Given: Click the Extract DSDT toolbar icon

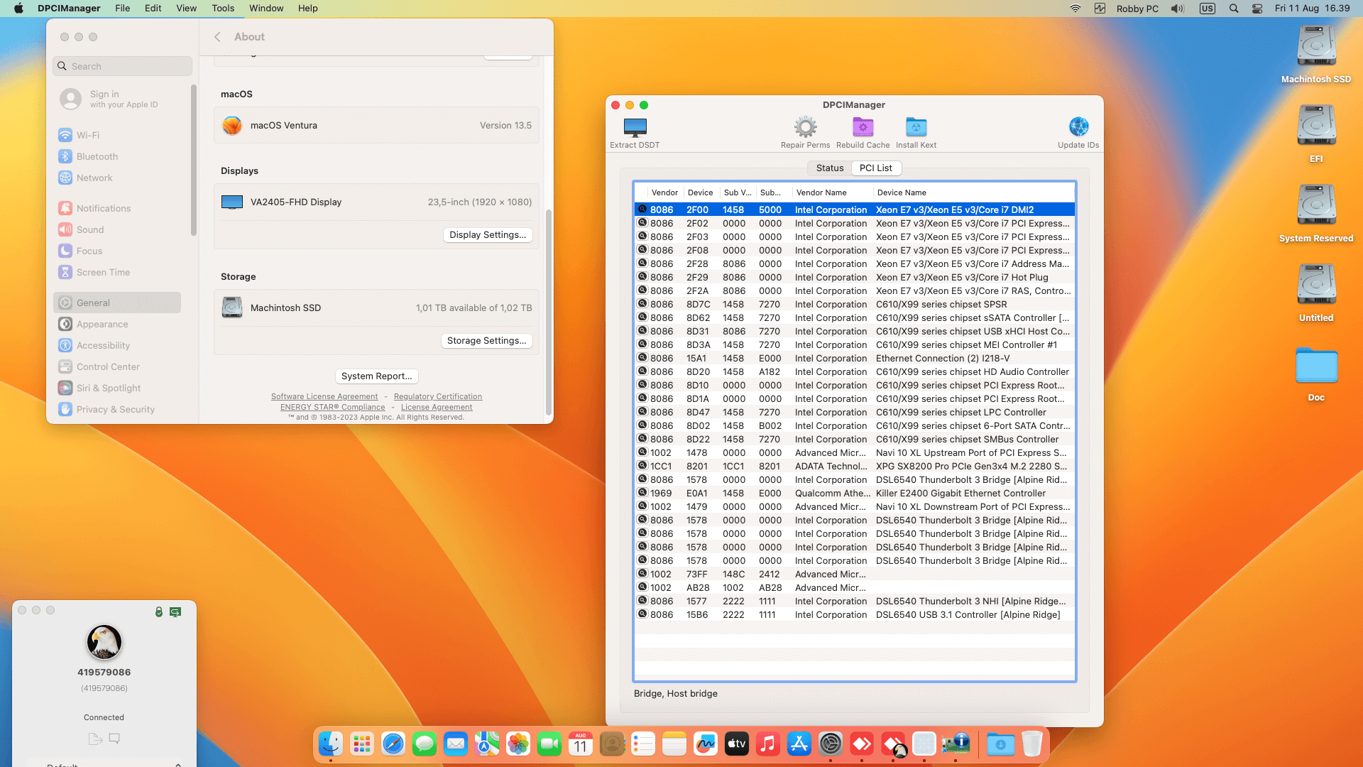Looking at the screenshot, I should tap(635, 128).
